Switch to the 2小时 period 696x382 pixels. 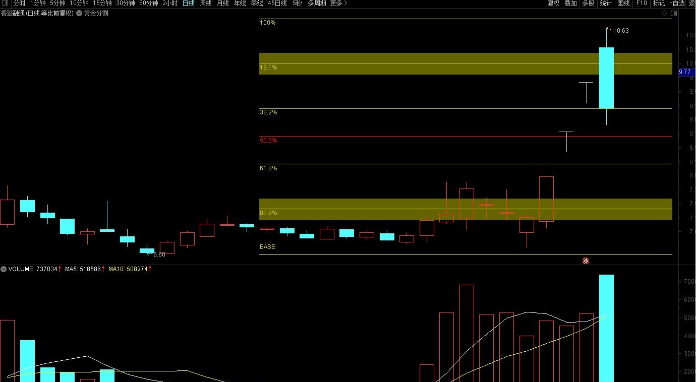tap(170, 3)
